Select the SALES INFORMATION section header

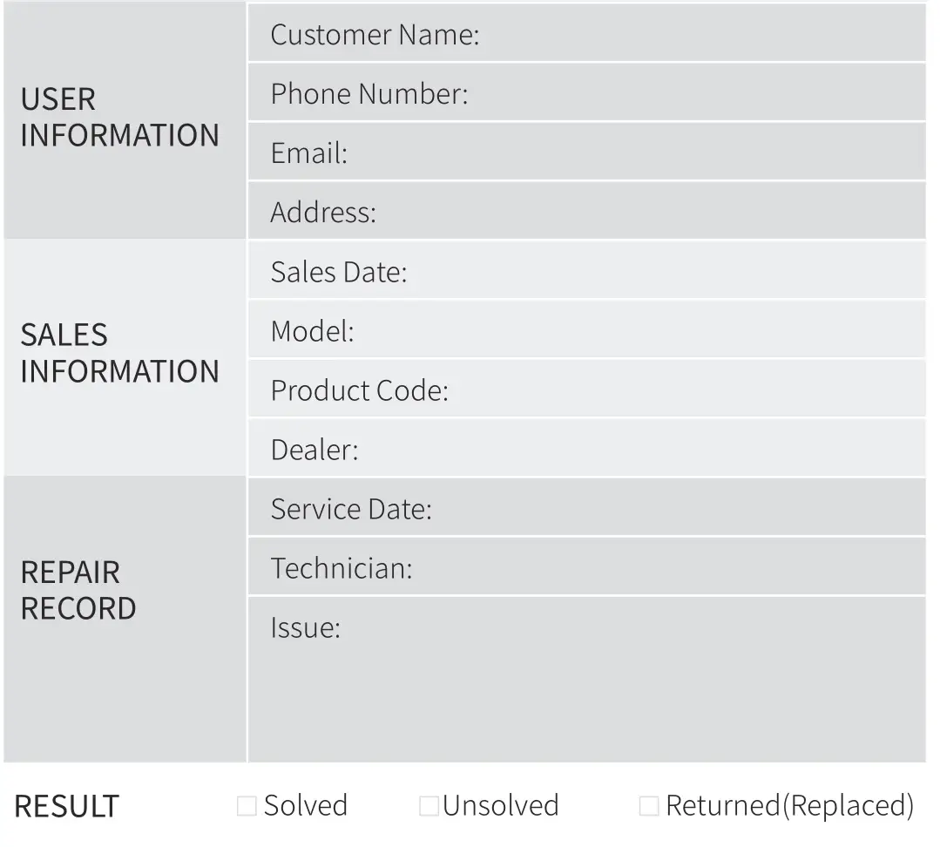[x=119, y=353]
